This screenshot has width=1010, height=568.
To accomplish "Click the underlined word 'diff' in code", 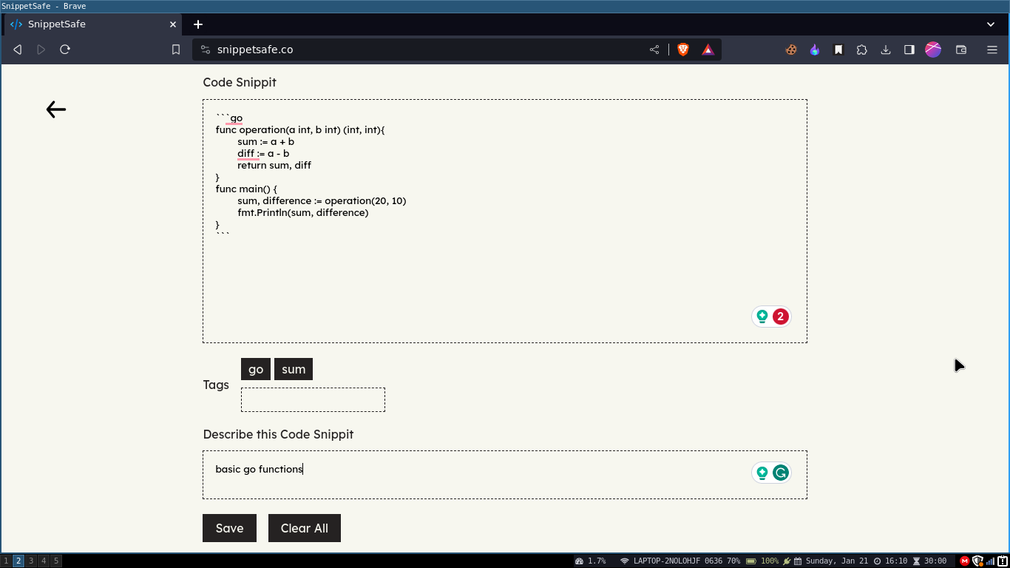I will (x=245, y=153).
